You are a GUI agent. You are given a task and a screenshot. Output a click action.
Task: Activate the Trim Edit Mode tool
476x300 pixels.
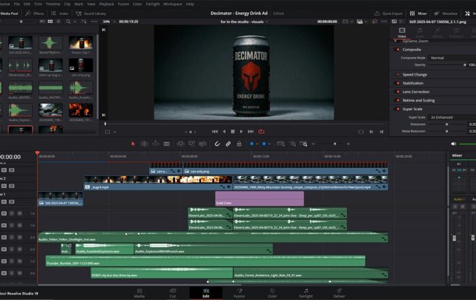tap(144, 144)
